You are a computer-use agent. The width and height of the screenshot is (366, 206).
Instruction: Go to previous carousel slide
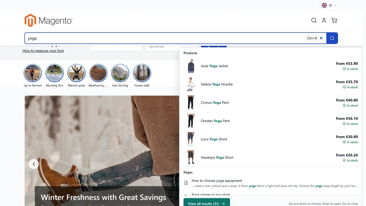pyautogui.click(x=34, y=164)
